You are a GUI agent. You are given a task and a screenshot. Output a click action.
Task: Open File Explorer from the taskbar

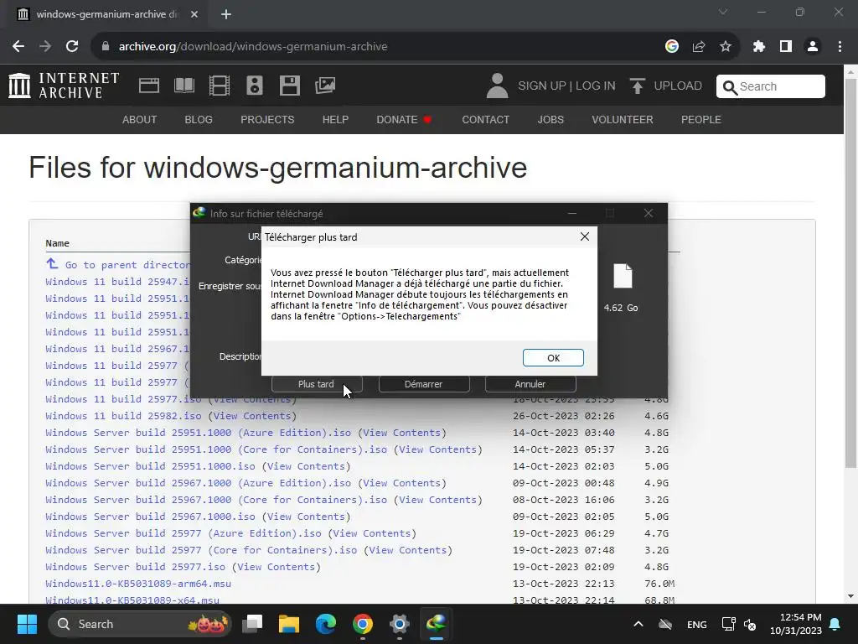[x=289, y=624]
